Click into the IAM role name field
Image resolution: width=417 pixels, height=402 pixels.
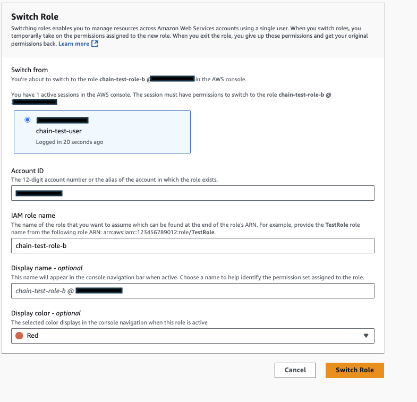pos(193,245)
